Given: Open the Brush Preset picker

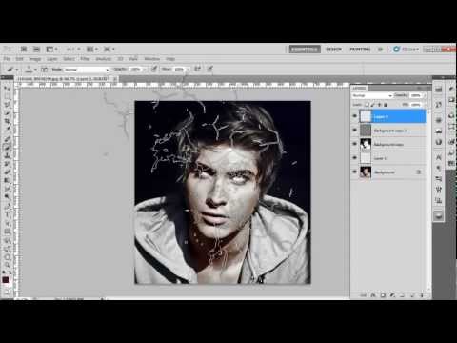Looking at the screenshot, I should (30, 70).
